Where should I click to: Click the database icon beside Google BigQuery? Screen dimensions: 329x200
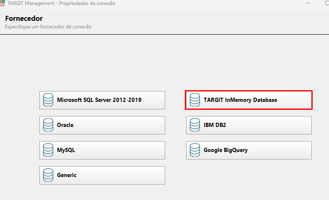pyautogui.click(x=195, y=150)
